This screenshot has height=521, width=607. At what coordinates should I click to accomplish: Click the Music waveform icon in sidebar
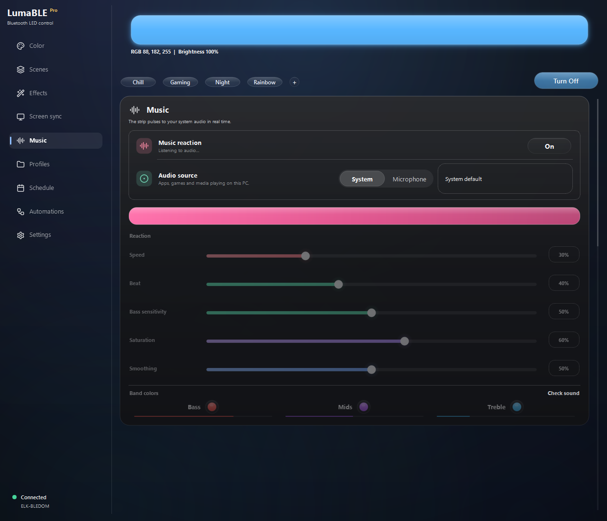coord(20,141)
